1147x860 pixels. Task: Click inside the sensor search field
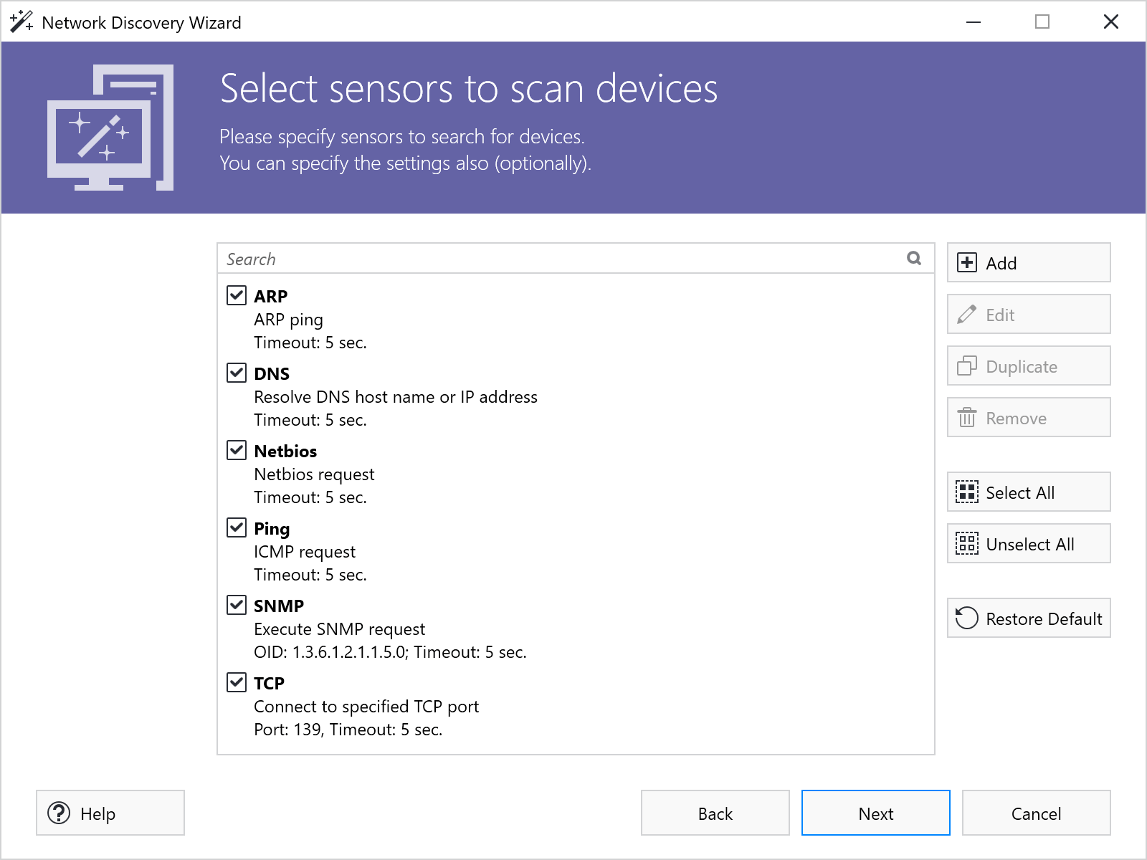pyautogui.click(x=502, y=259)
